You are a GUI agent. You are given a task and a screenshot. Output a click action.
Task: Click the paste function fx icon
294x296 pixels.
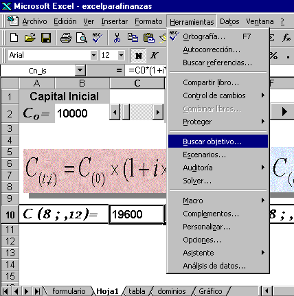coord(286,38)
